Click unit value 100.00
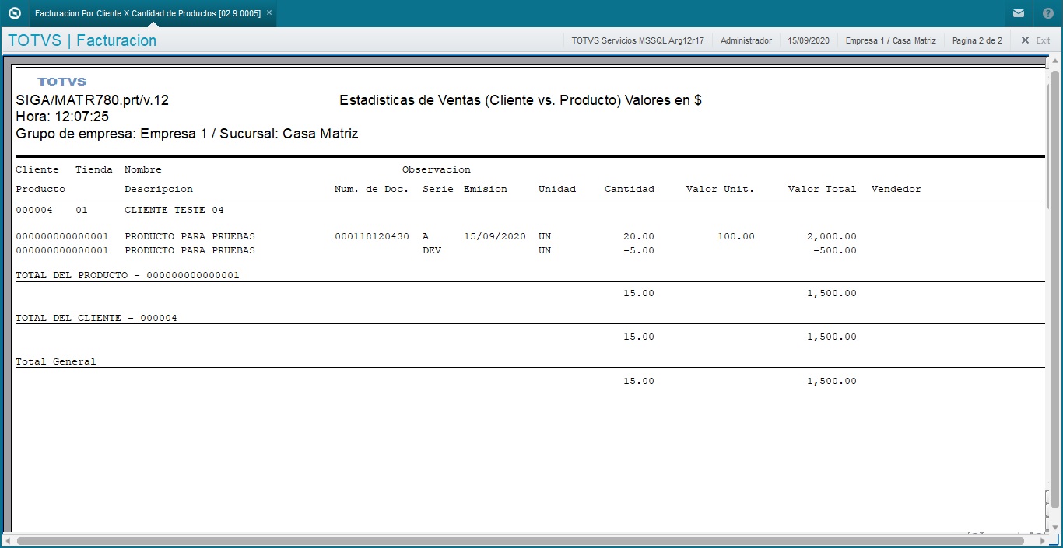This screenshot has height=548, width=1063. pos(736,236)
